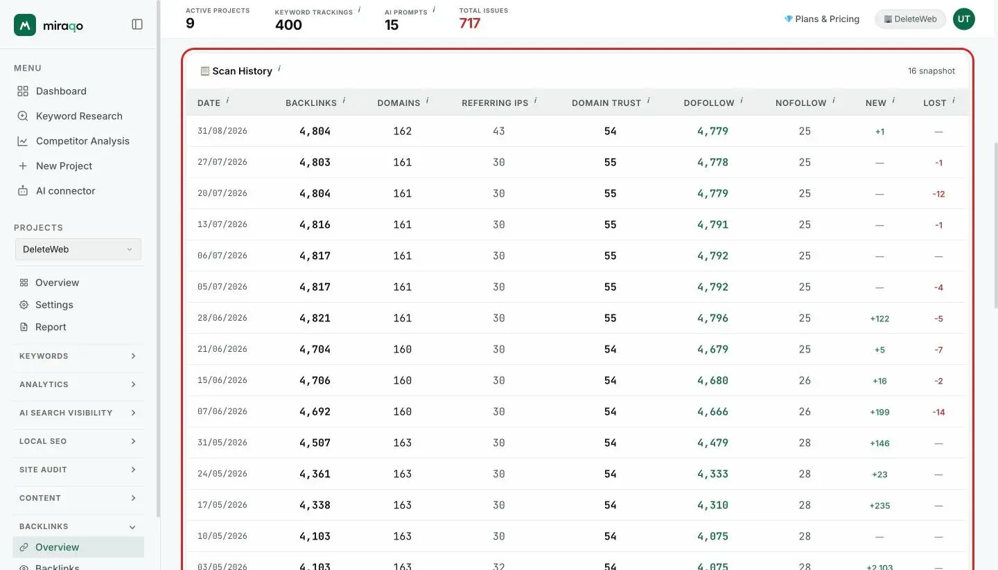Click the 4,821 backlinks value
998x570 pixels.
315,318
